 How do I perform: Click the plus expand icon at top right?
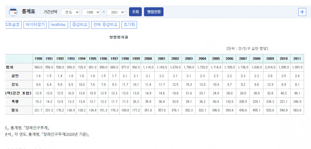point(302,12)
